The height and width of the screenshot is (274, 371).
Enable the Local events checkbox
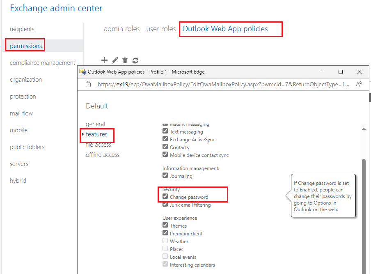[x=165, y=256]
